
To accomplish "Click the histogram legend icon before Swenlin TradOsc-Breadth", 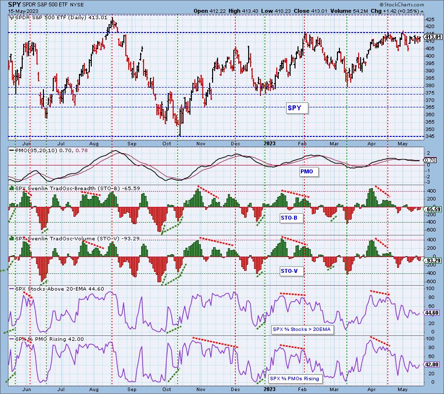I will pyautogui.click(x=12, y=188).
